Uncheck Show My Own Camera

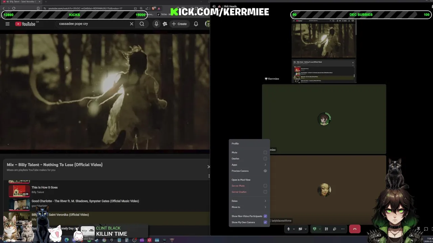(265, 222)
